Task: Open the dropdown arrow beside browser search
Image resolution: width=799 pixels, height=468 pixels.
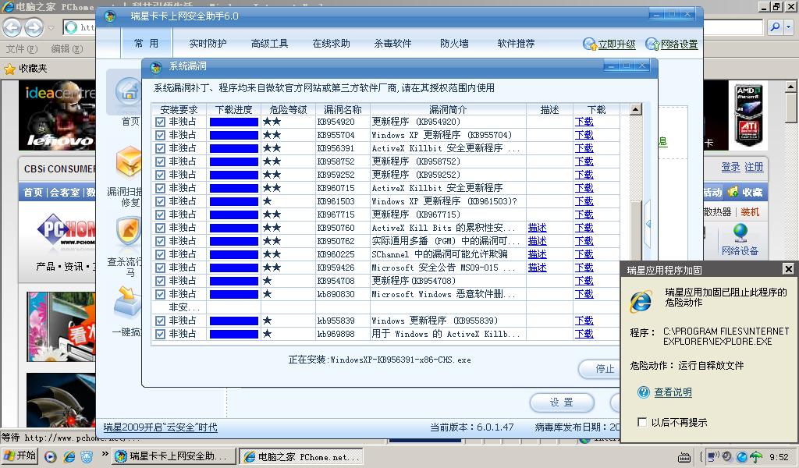Action: pos(789,27)
